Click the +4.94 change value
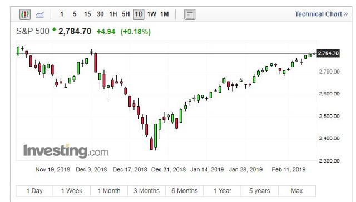356x202 pixels. point(106,32)
